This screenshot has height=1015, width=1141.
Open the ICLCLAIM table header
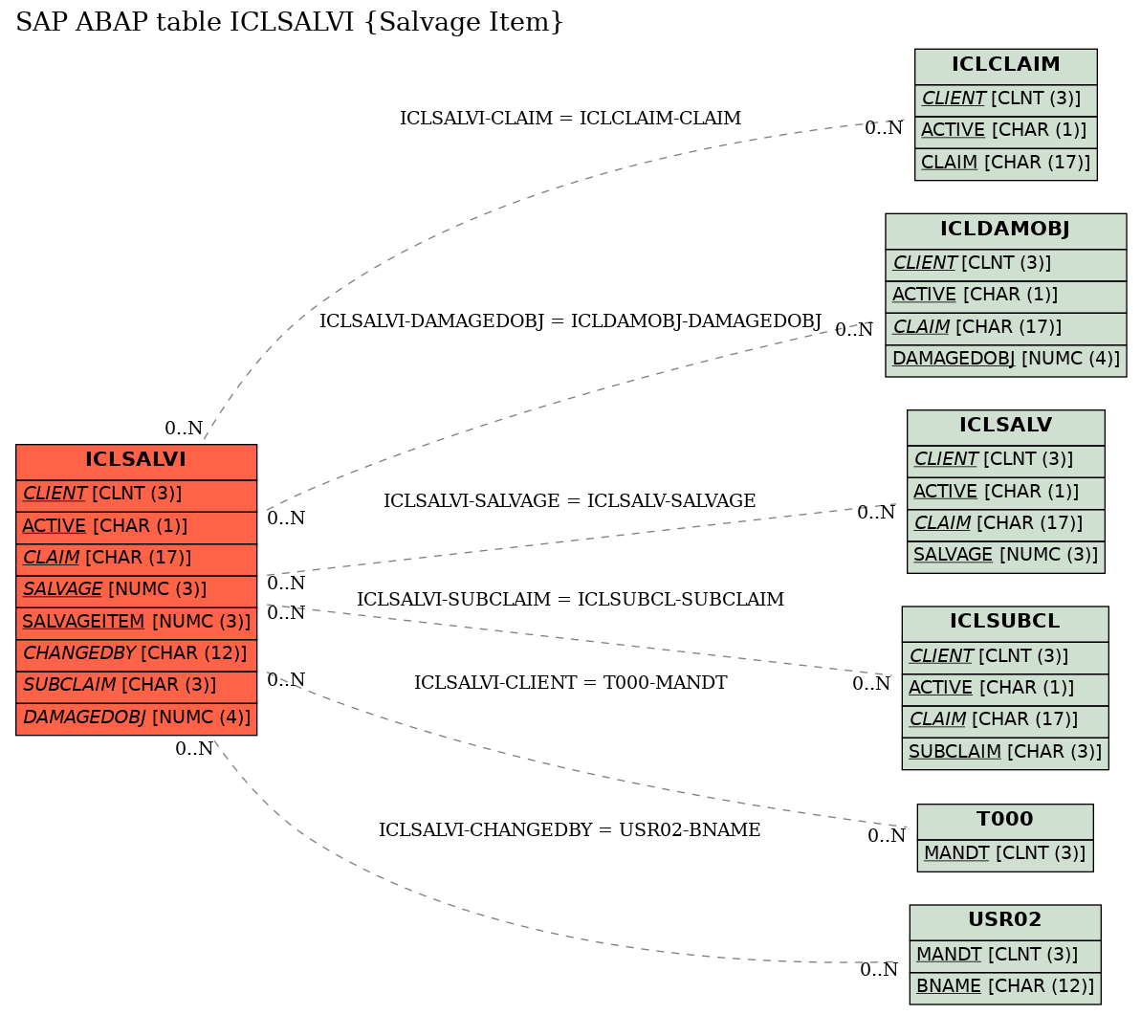click(1005, 66)
